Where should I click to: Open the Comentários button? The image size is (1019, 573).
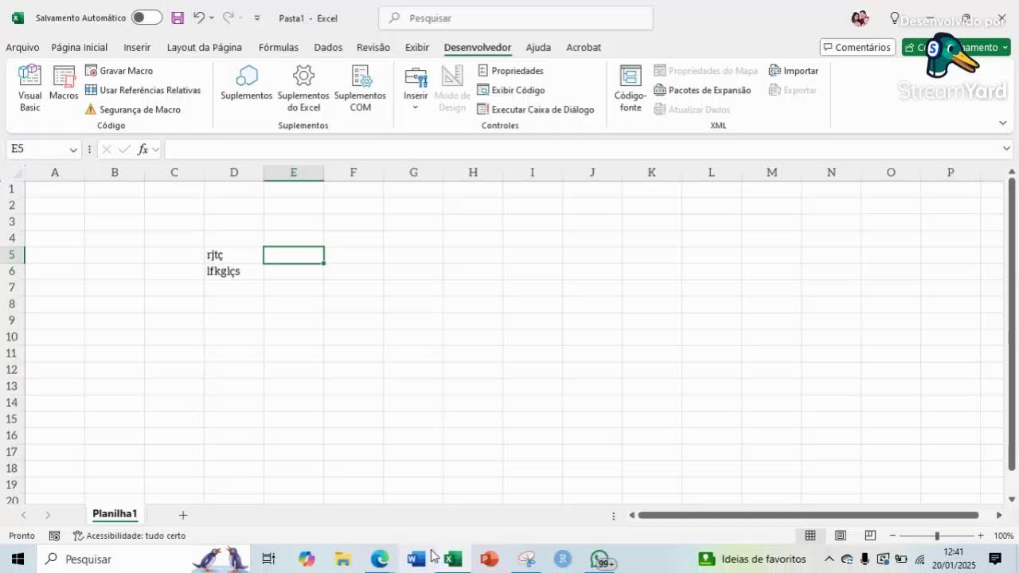click(x=857, y=47)
